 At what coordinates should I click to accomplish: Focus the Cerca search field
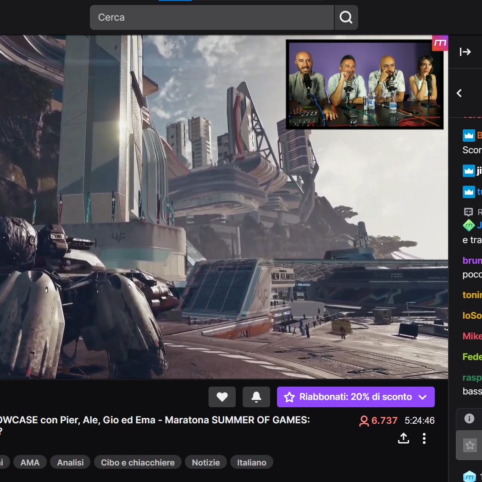click(212, 17)
